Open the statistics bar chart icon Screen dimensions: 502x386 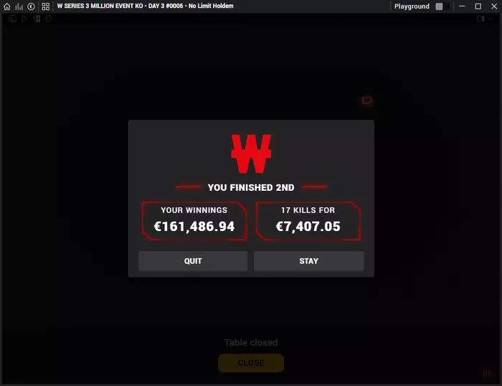pos(19,6)
